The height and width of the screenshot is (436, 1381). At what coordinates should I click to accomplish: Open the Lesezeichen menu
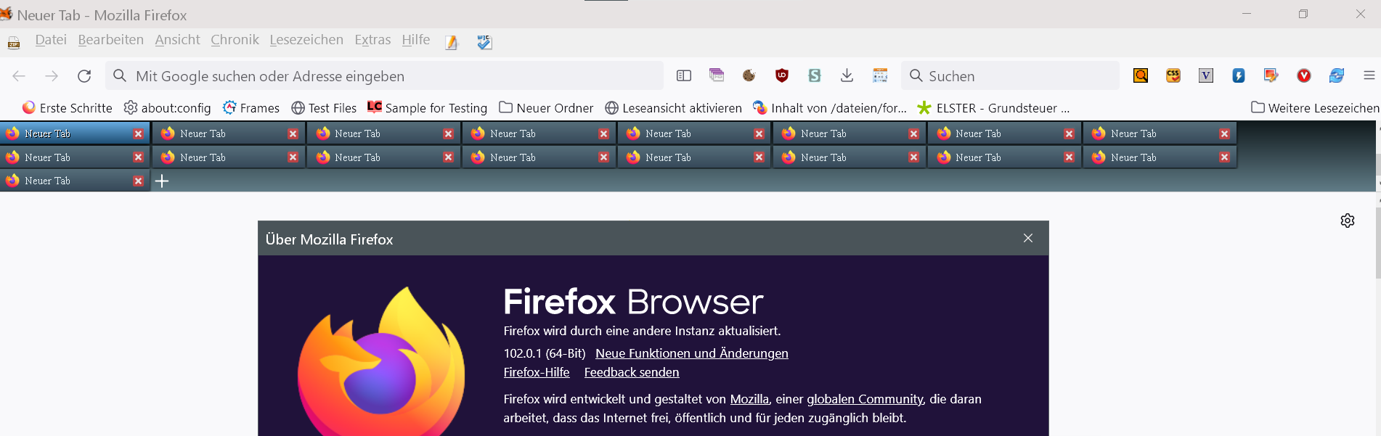pyautogui.click(x=306, y=40)
